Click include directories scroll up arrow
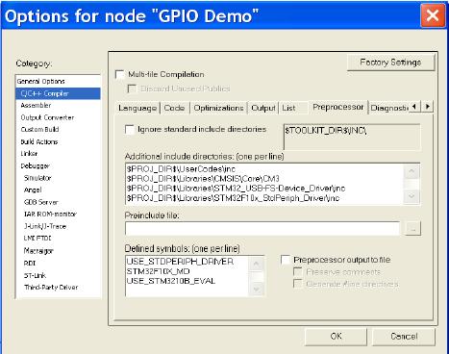Viewport: 449px width, 354px height. [x=412, y=171]
